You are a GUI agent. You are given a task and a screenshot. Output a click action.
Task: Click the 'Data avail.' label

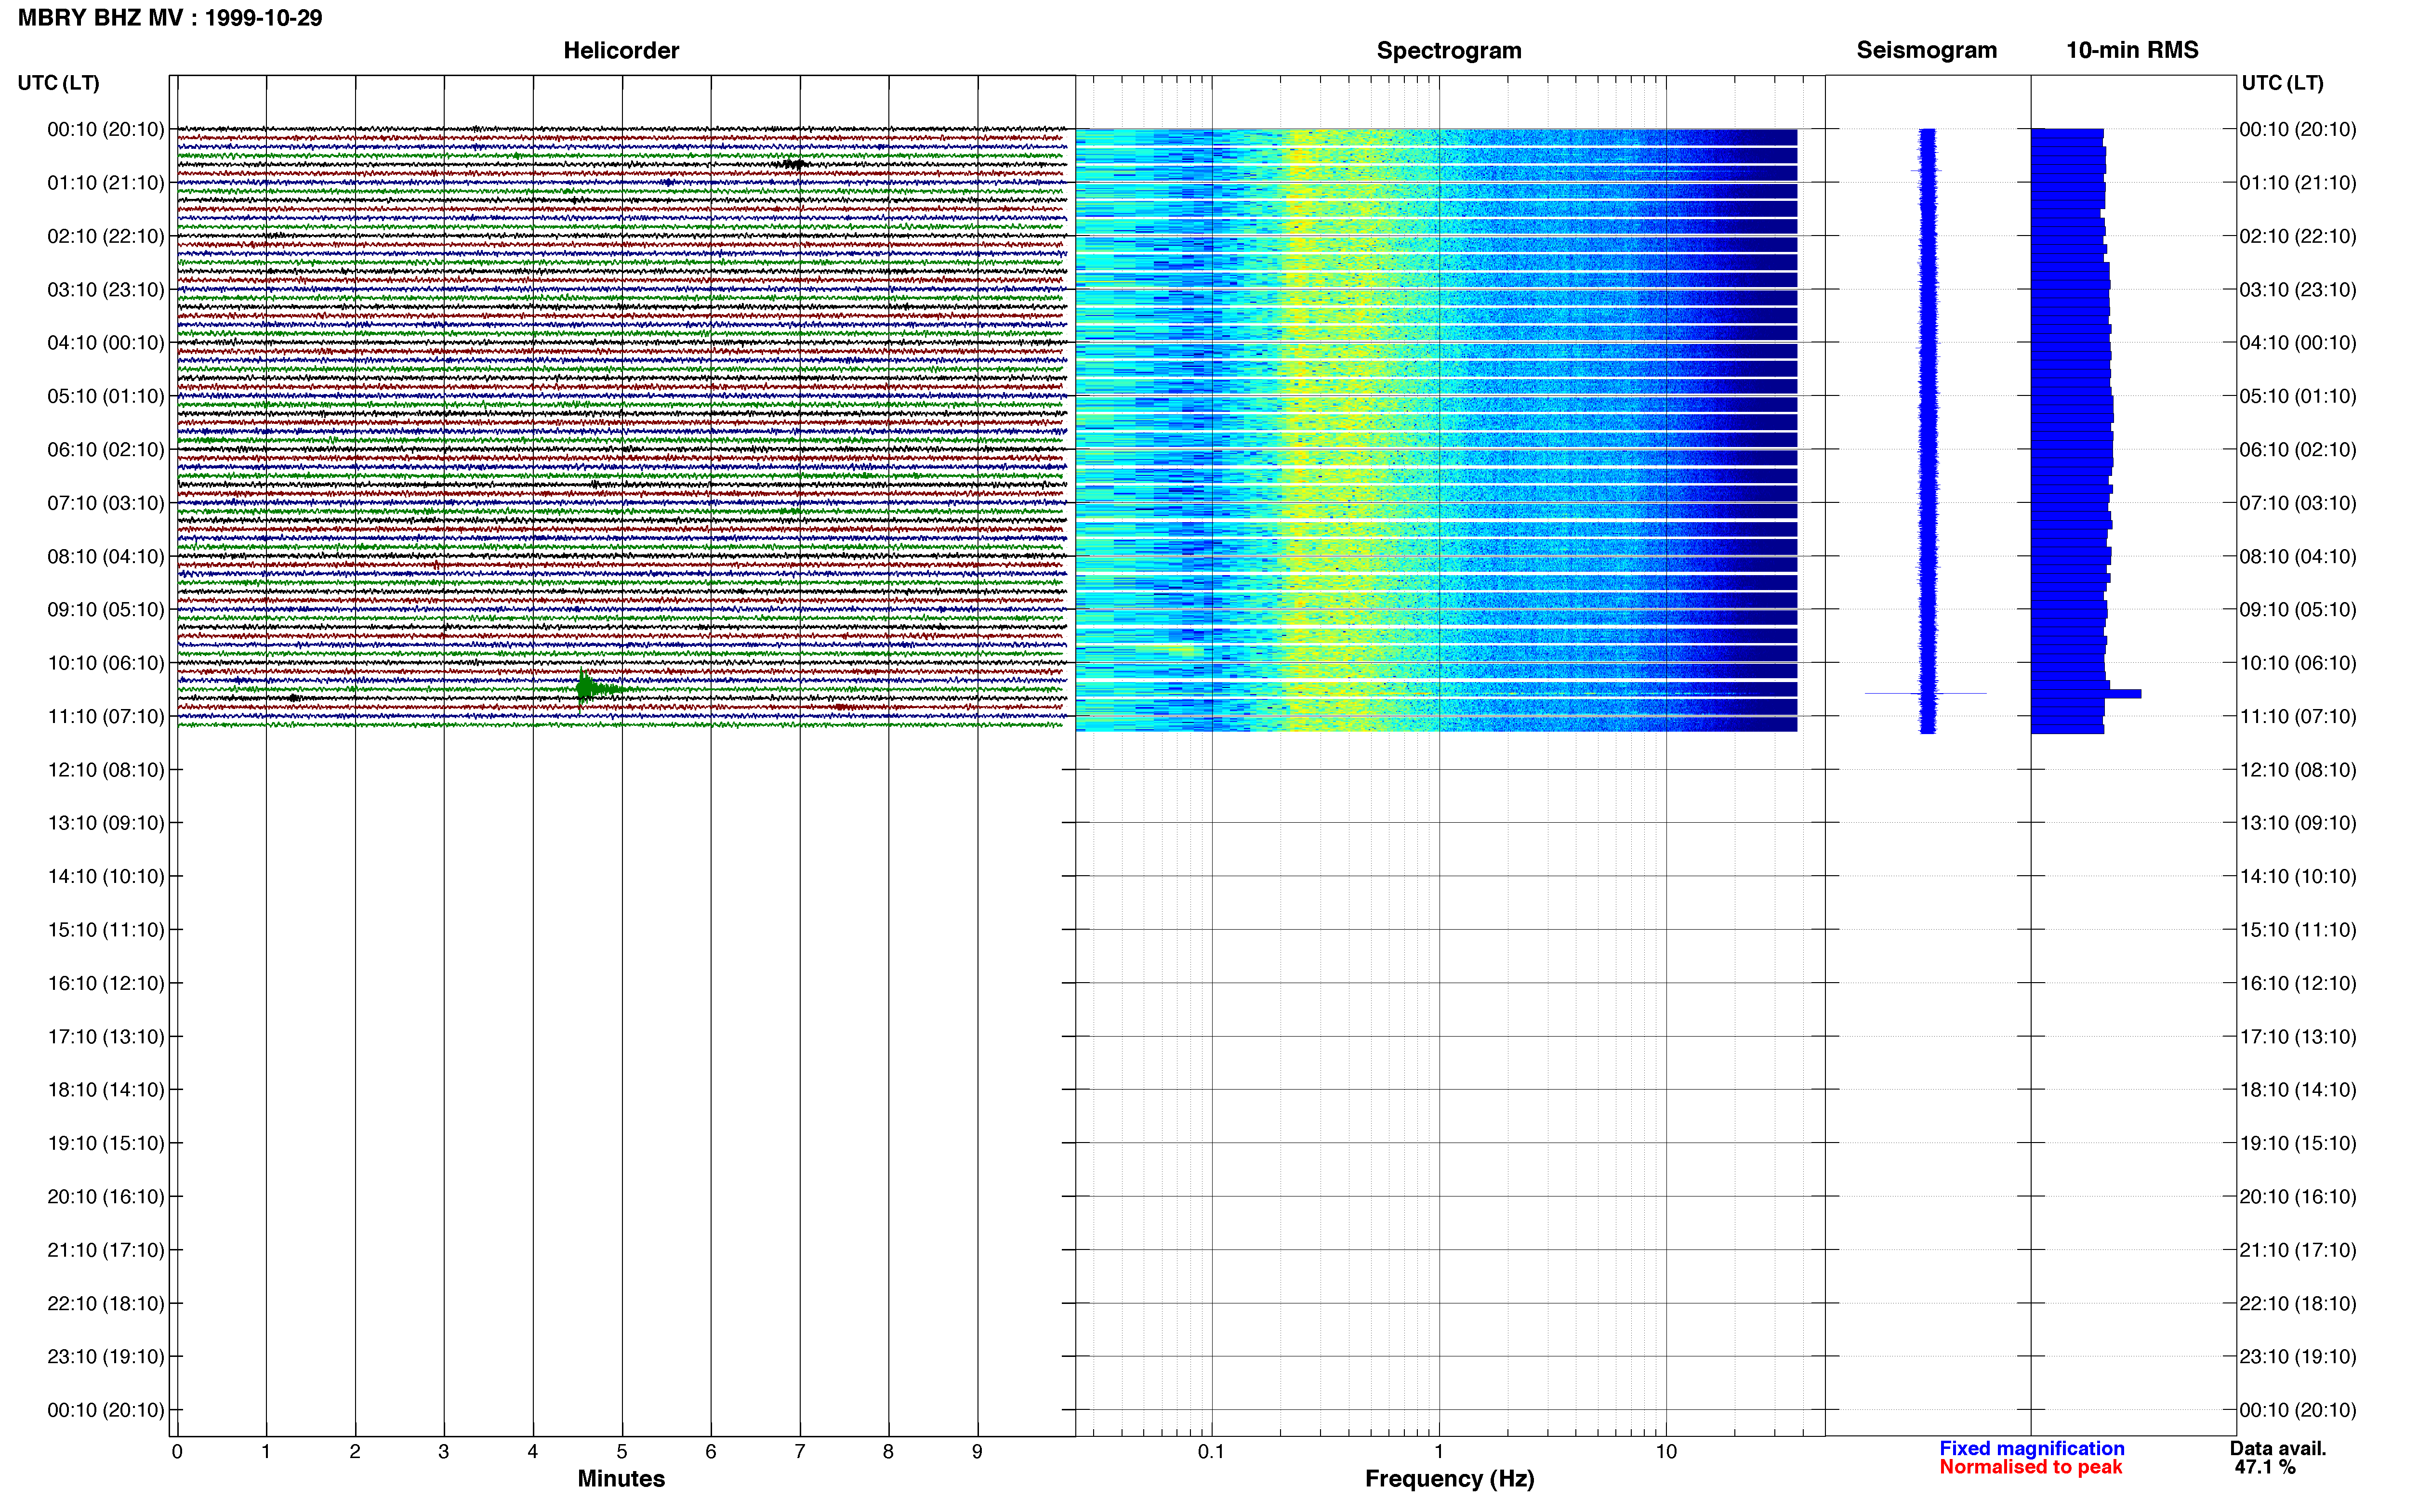[2278, 1448]
